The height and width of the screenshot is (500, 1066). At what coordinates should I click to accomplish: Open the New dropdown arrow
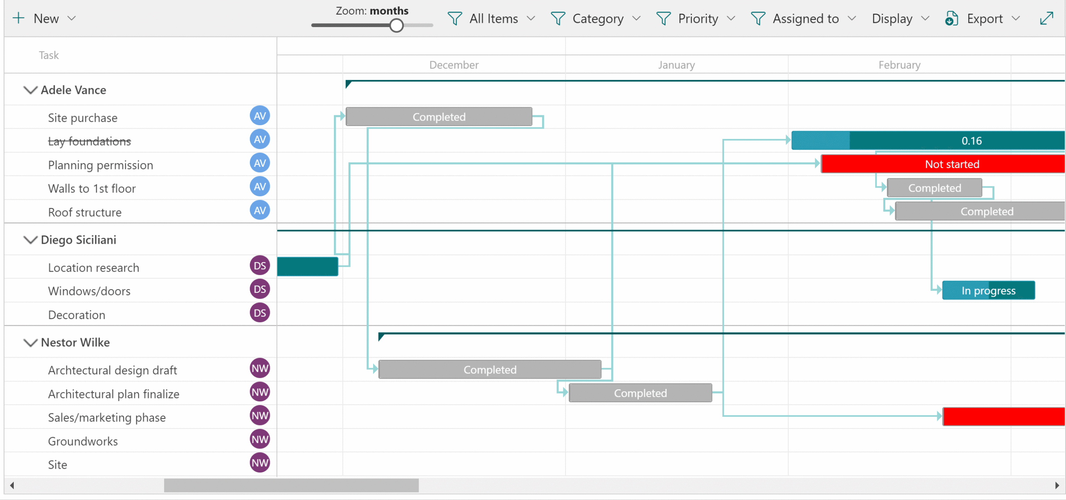coord(73,18)
